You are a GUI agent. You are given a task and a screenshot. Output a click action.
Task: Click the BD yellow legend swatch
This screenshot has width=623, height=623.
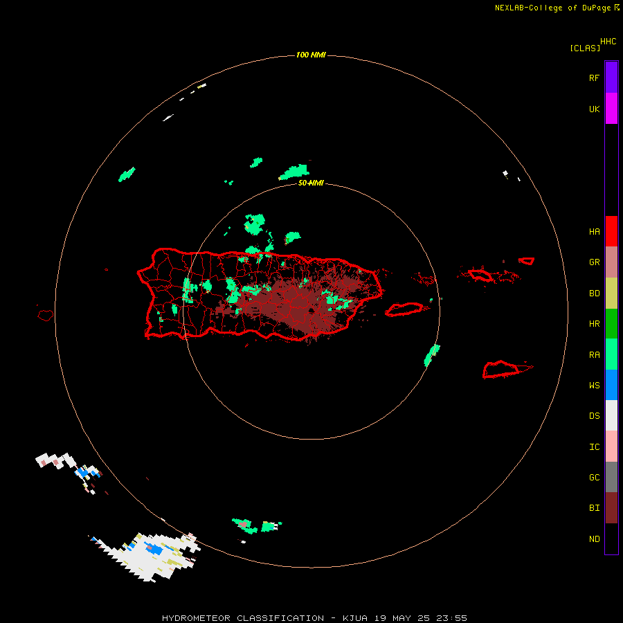[x=611, y=294]
